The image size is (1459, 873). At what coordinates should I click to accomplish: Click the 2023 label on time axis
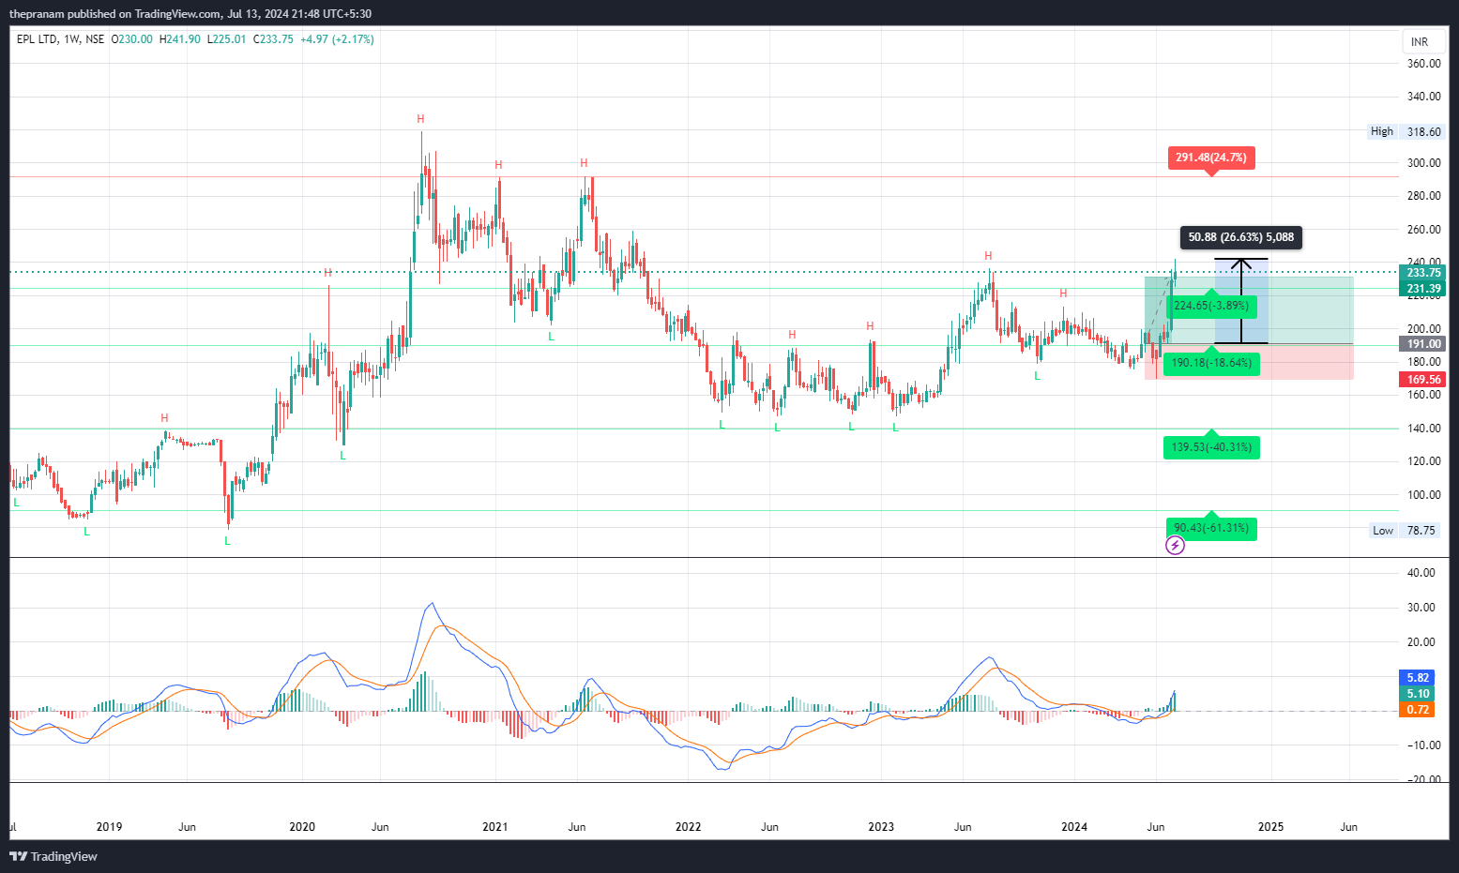click(881, 827)
